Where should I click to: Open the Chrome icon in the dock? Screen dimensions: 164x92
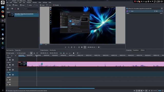3,16
